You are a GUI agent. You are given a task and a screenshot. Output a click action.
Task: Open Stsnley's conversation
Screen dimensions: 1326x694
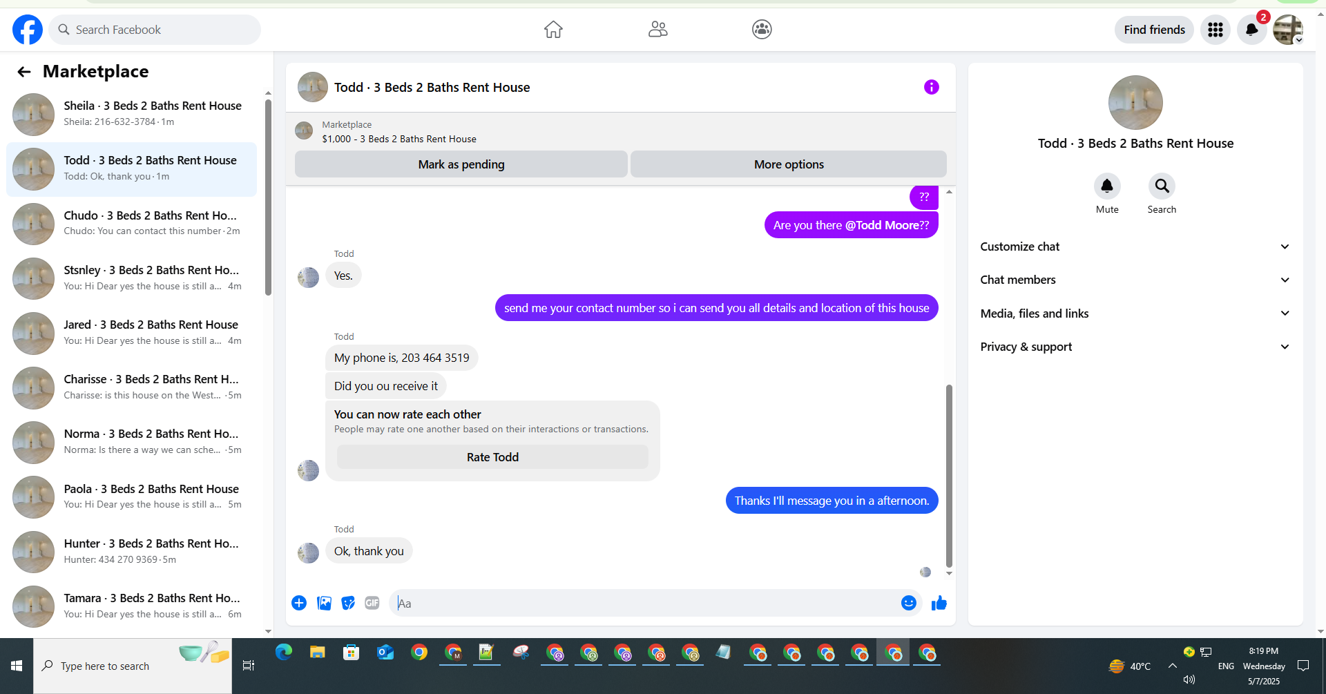tap(131, 278)
